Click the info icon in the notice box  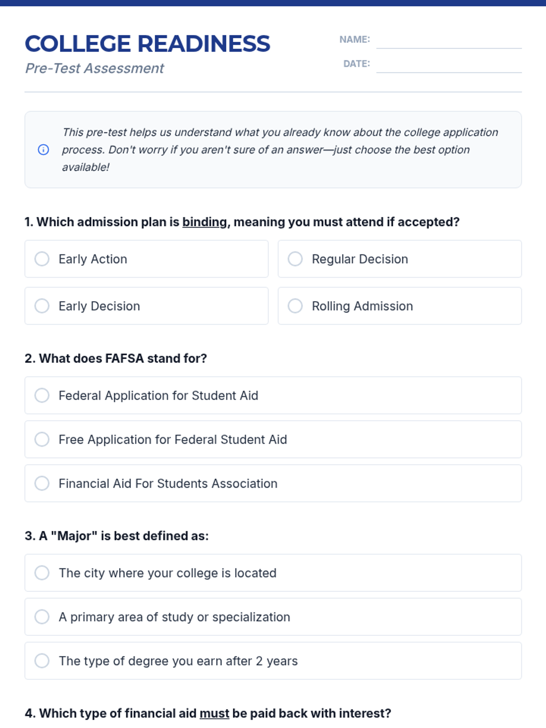(43, 150)
